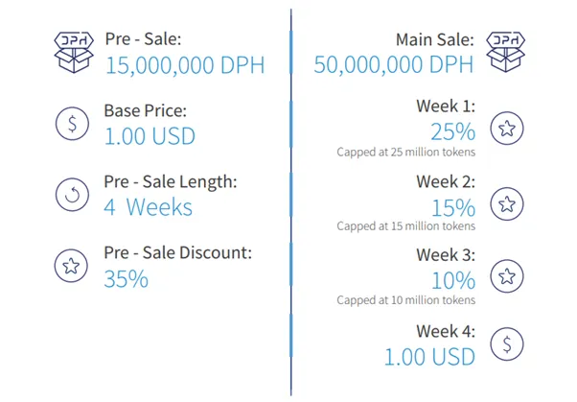Screen dimensions: 577x402
Task: Click the Week 4 1.00 USD price
Action: (x=429, y=357)
